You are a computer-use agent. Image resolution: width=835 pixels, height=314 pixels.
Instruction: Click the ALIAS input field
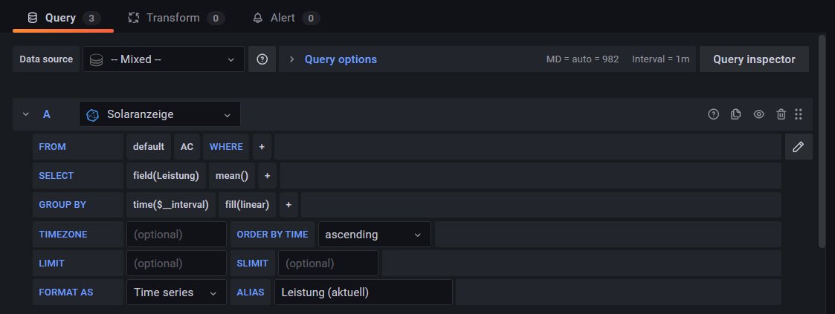363,292
